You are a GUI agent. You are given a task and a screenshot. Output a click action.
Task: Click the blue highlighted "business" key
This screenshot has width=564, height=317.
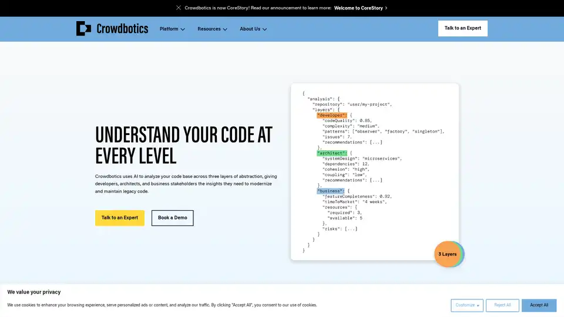coord(331,191)
